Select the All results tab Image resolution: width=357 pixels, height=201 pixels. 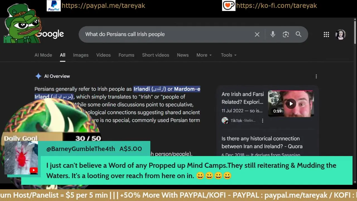pyautogui.click(x=62, y=55)
